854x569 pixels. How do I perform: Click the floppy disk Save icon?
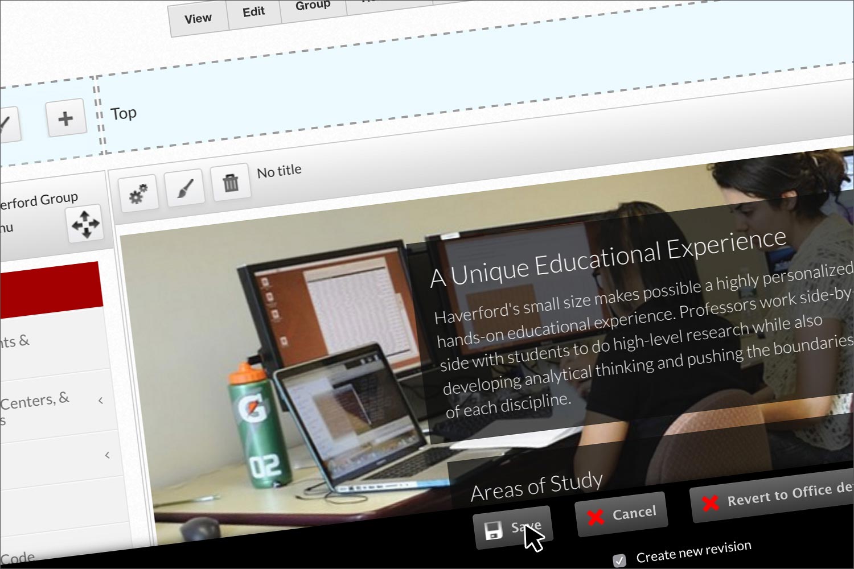[493, 530]
